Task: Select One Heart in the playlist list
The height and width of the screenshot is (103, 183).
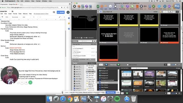Action: [78, 79]
